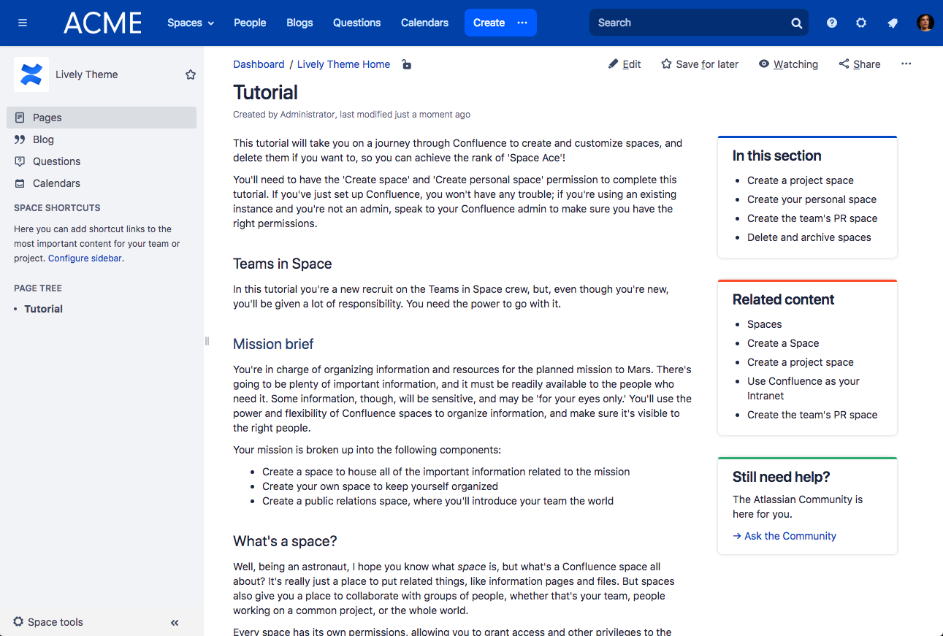Image resolution: width=943 pixels, height=636 pixels.
Task: Open Blogs in top navigation
Action: click(x=299, y=23)
